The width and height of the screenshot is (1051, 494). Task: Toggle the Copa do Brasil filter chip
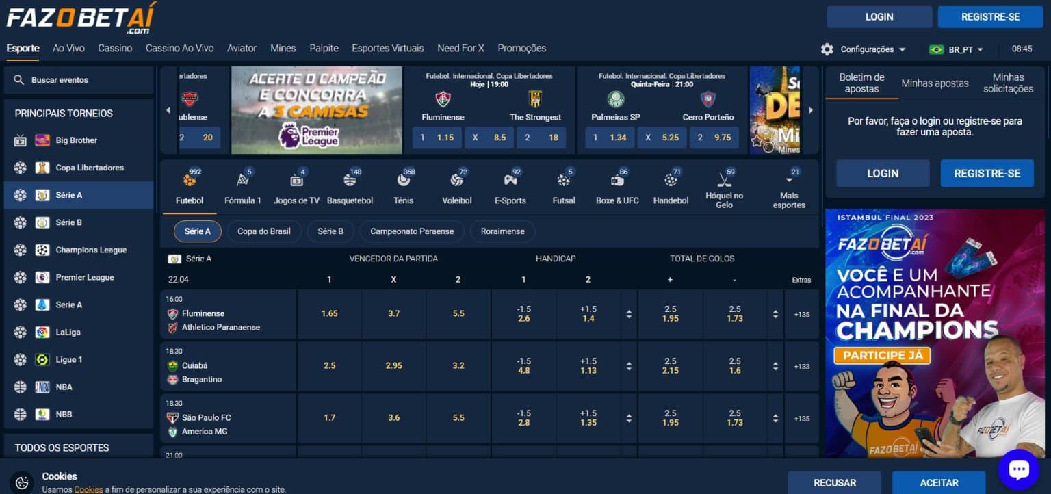click(264, 231)
